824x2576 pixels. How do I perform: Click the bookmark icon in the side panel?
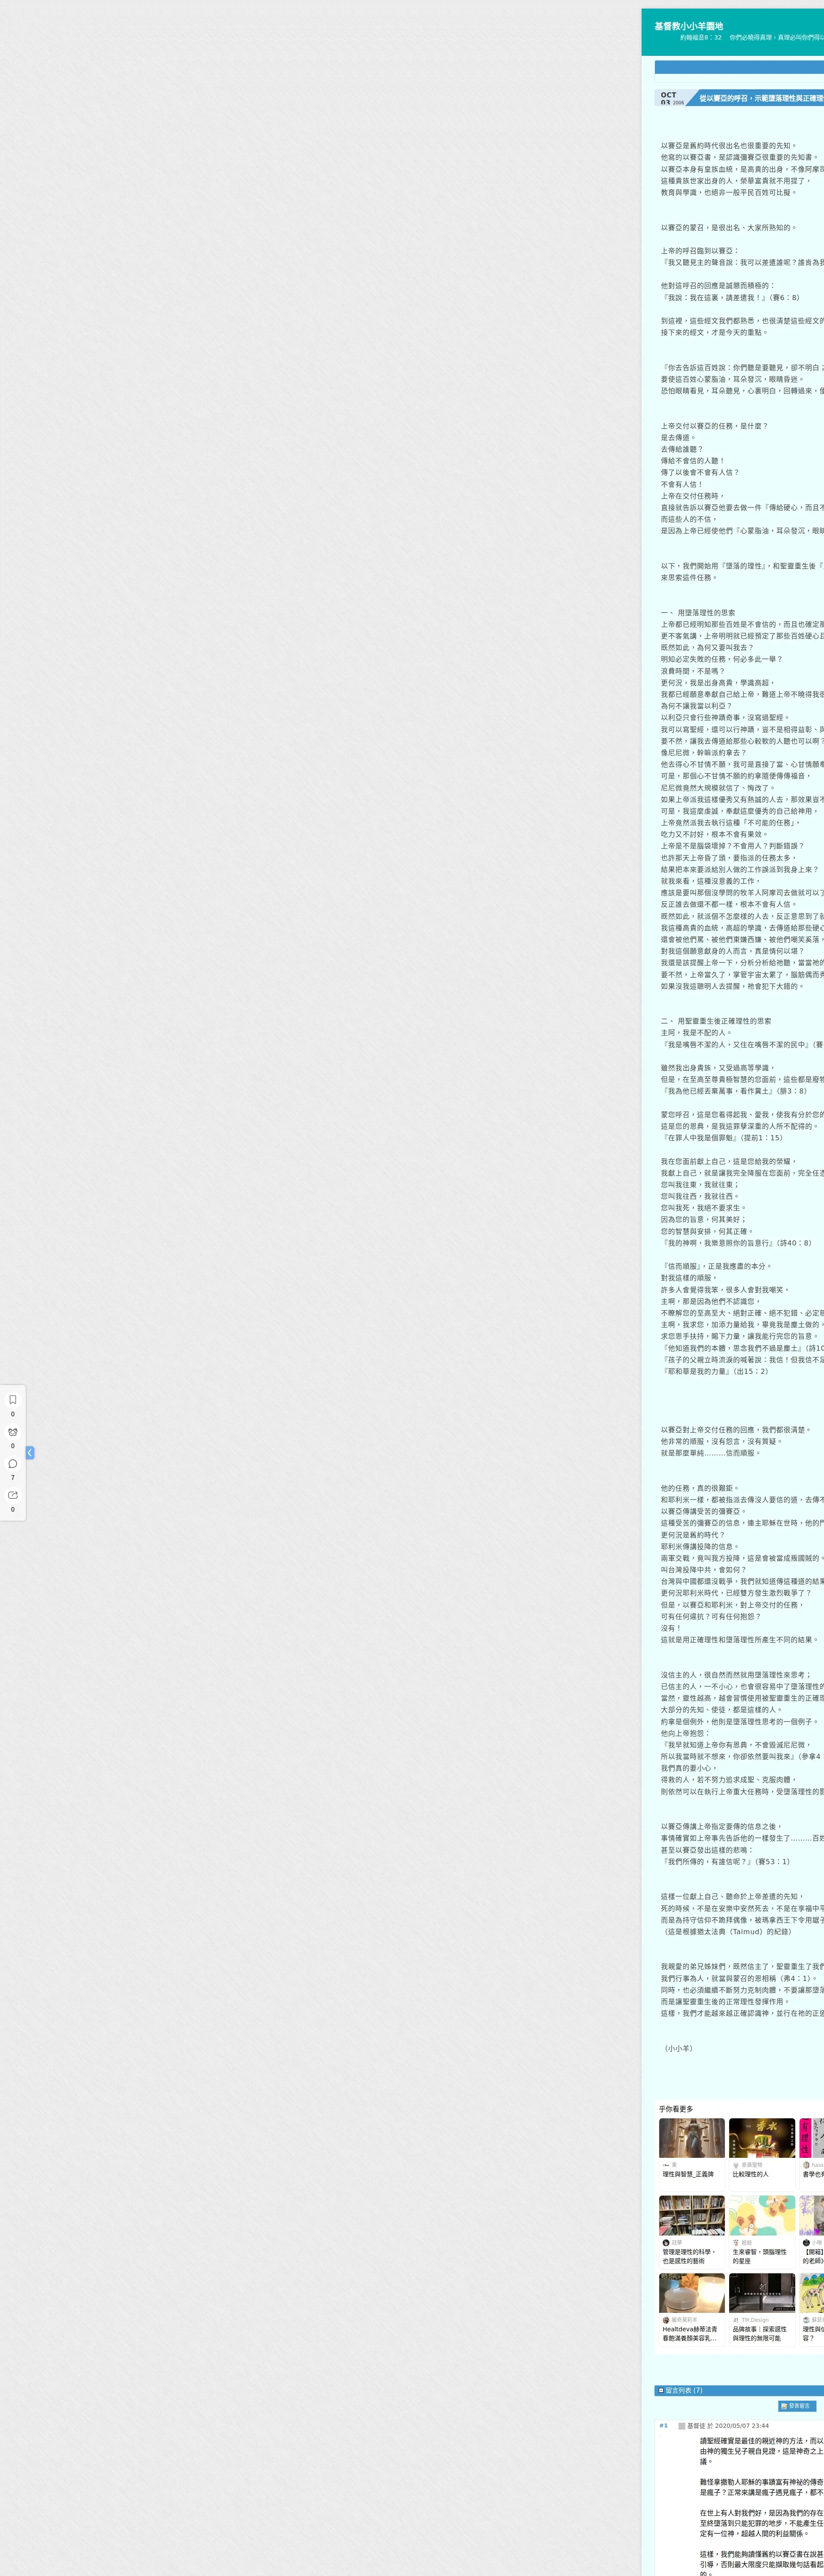[x=12, y=1399]
